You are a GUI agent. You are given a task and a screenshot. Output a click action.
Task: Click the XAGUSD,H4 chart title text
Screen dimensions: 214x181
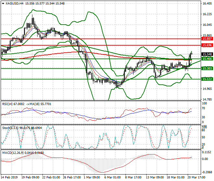point(14,3)
